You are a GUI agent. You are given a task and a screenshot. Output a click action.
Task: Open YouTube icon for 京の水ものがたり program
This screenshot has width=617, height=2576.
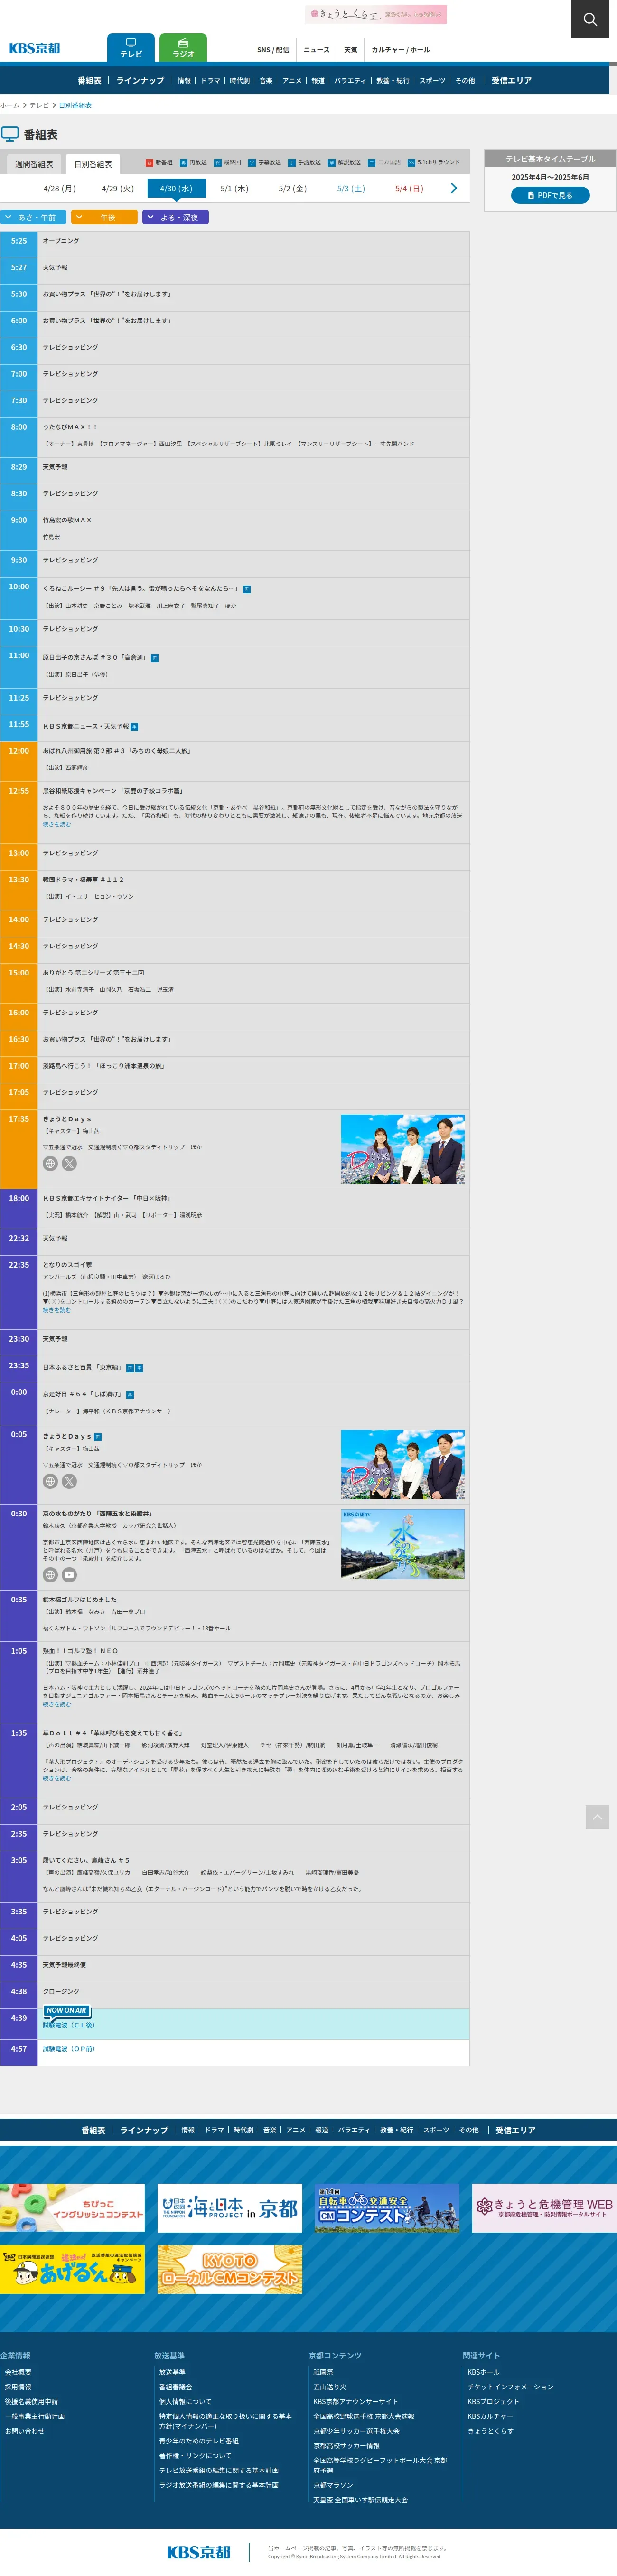pos(69,1574)
